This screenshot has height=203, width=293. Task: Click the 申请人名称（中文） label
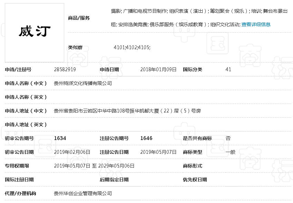point(26,83)
